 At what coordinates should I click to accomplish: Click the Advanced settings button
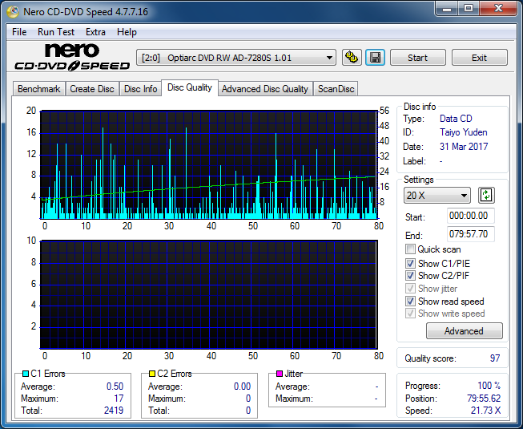point(464,331)
